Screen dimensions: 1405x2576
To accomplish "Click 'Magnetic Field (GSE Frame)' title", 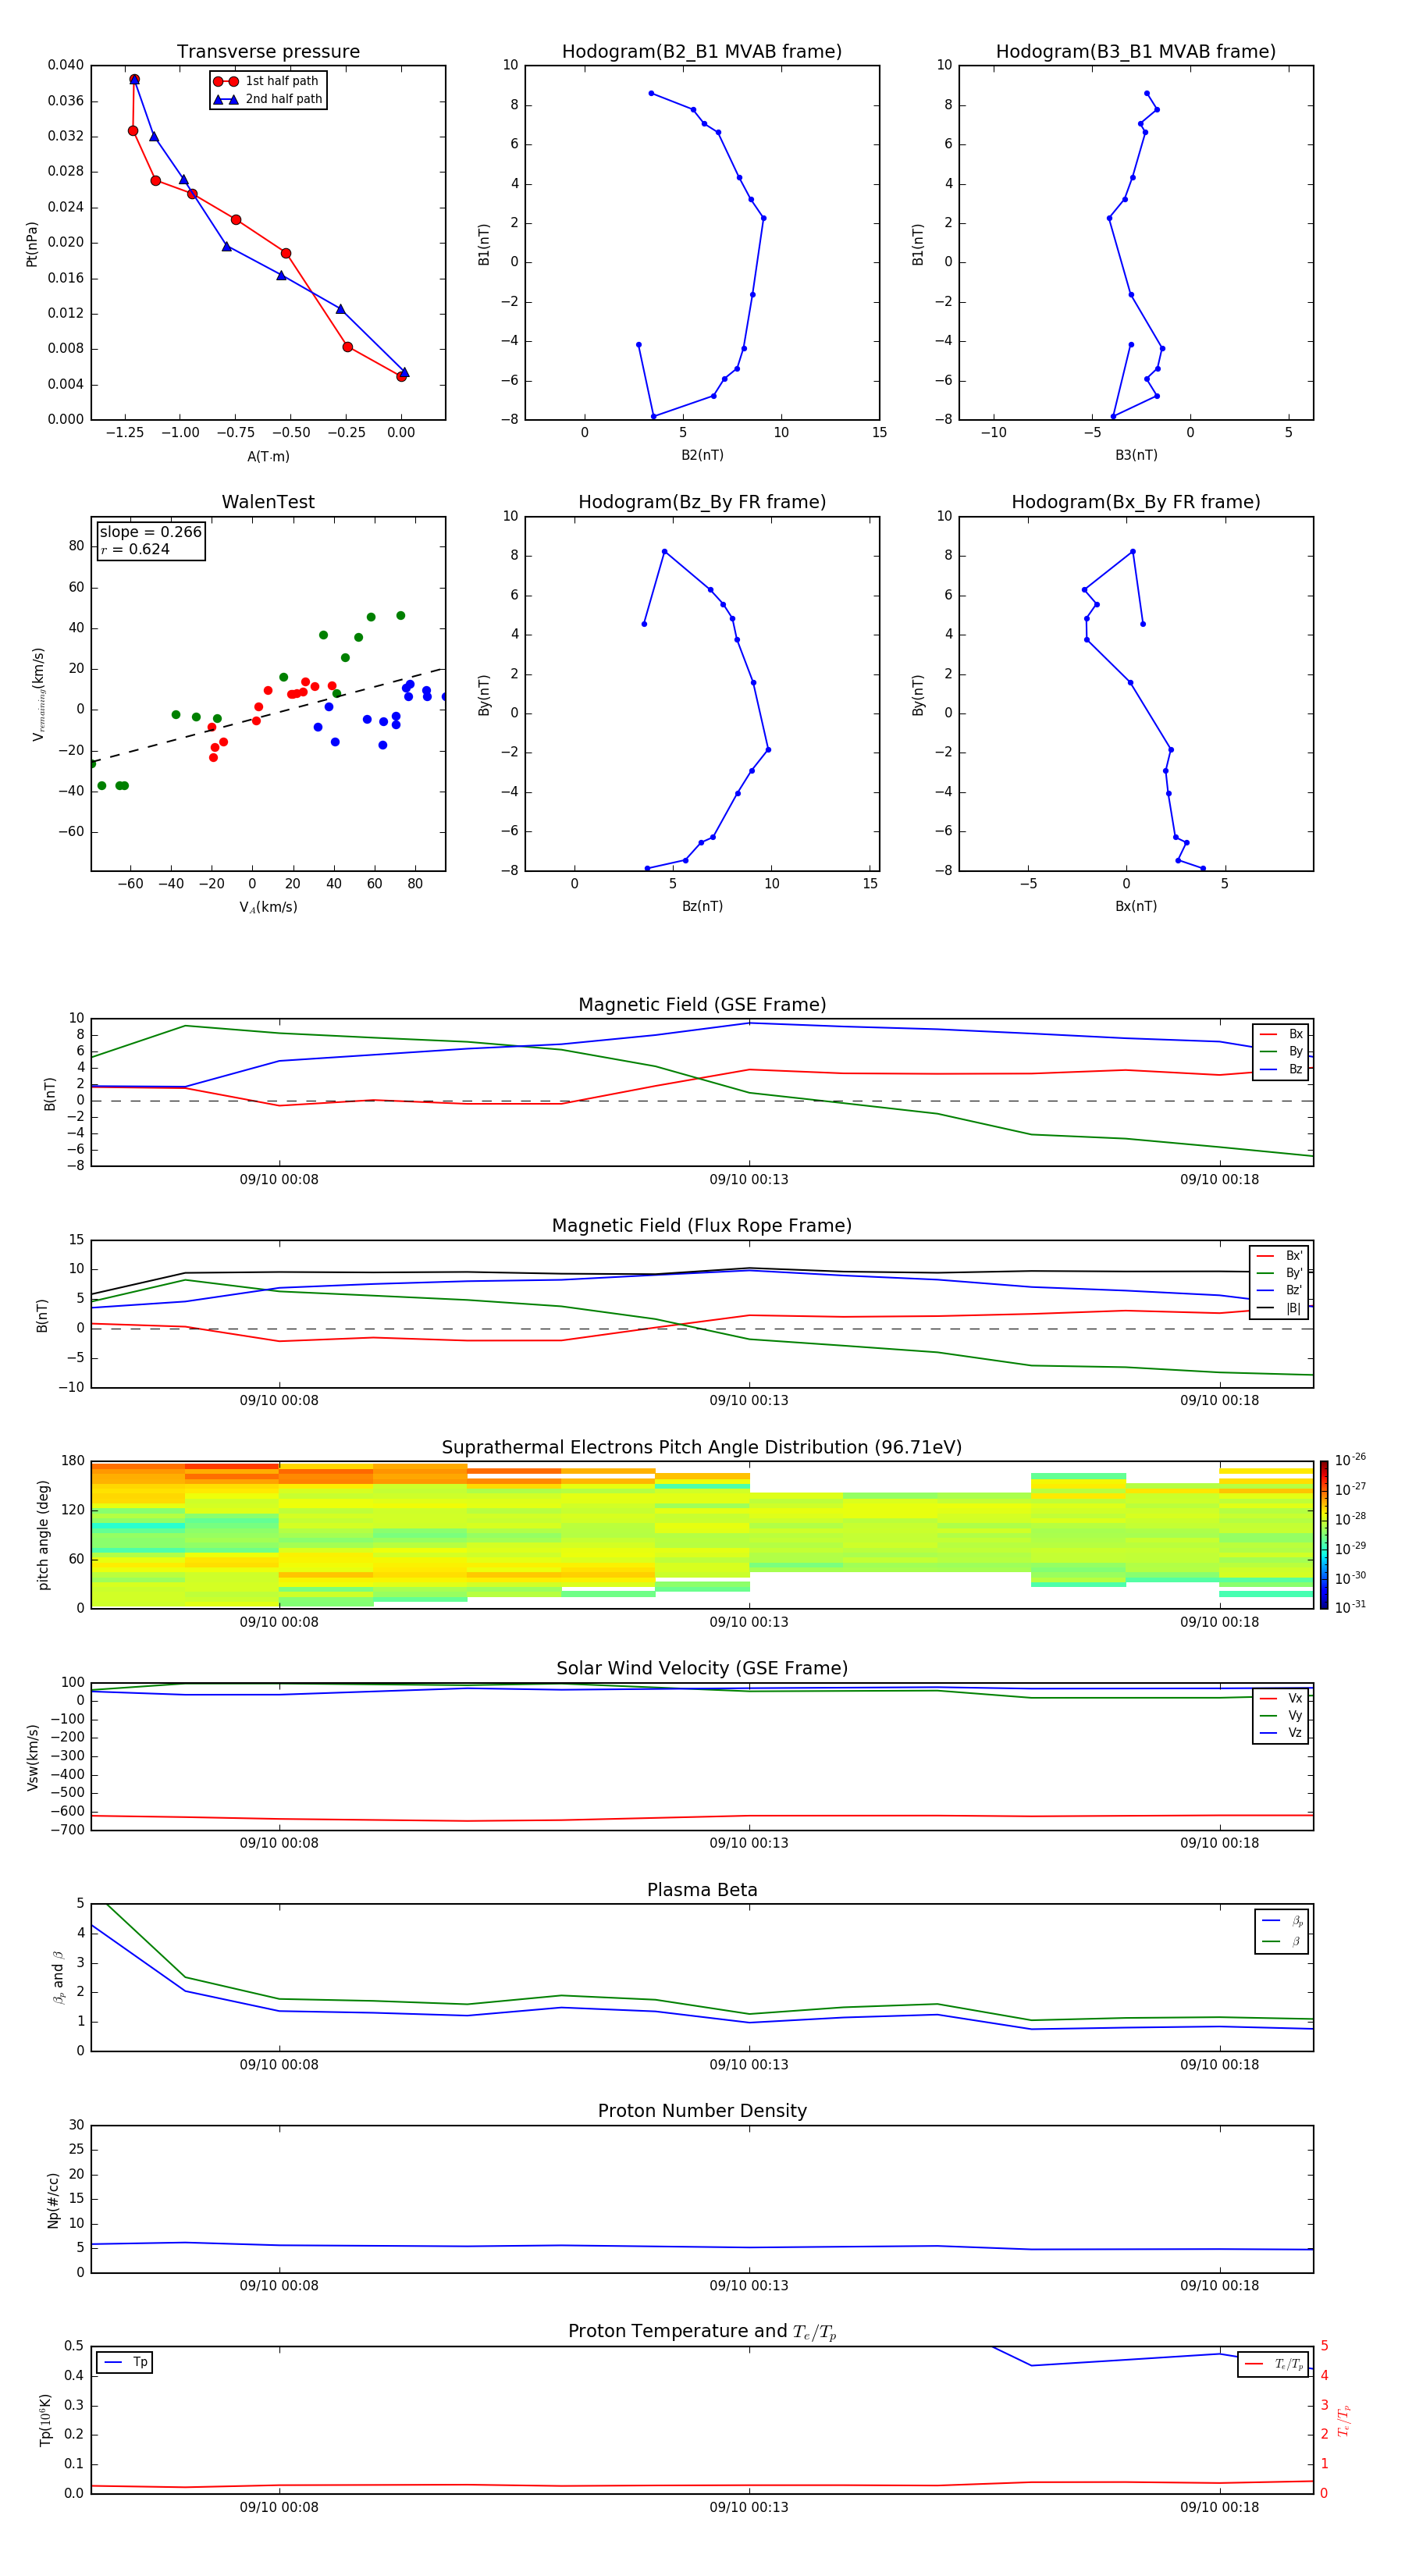I will point(702,1005).
